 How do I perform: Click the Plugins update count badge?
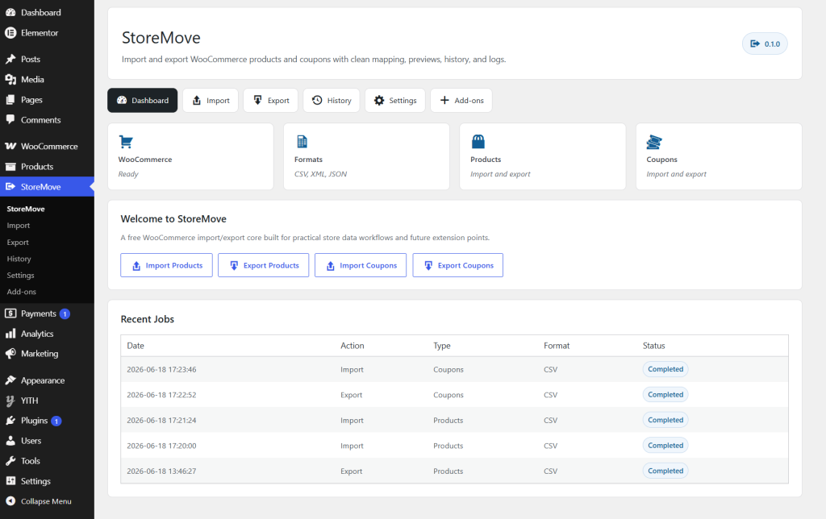coord(56,421)
